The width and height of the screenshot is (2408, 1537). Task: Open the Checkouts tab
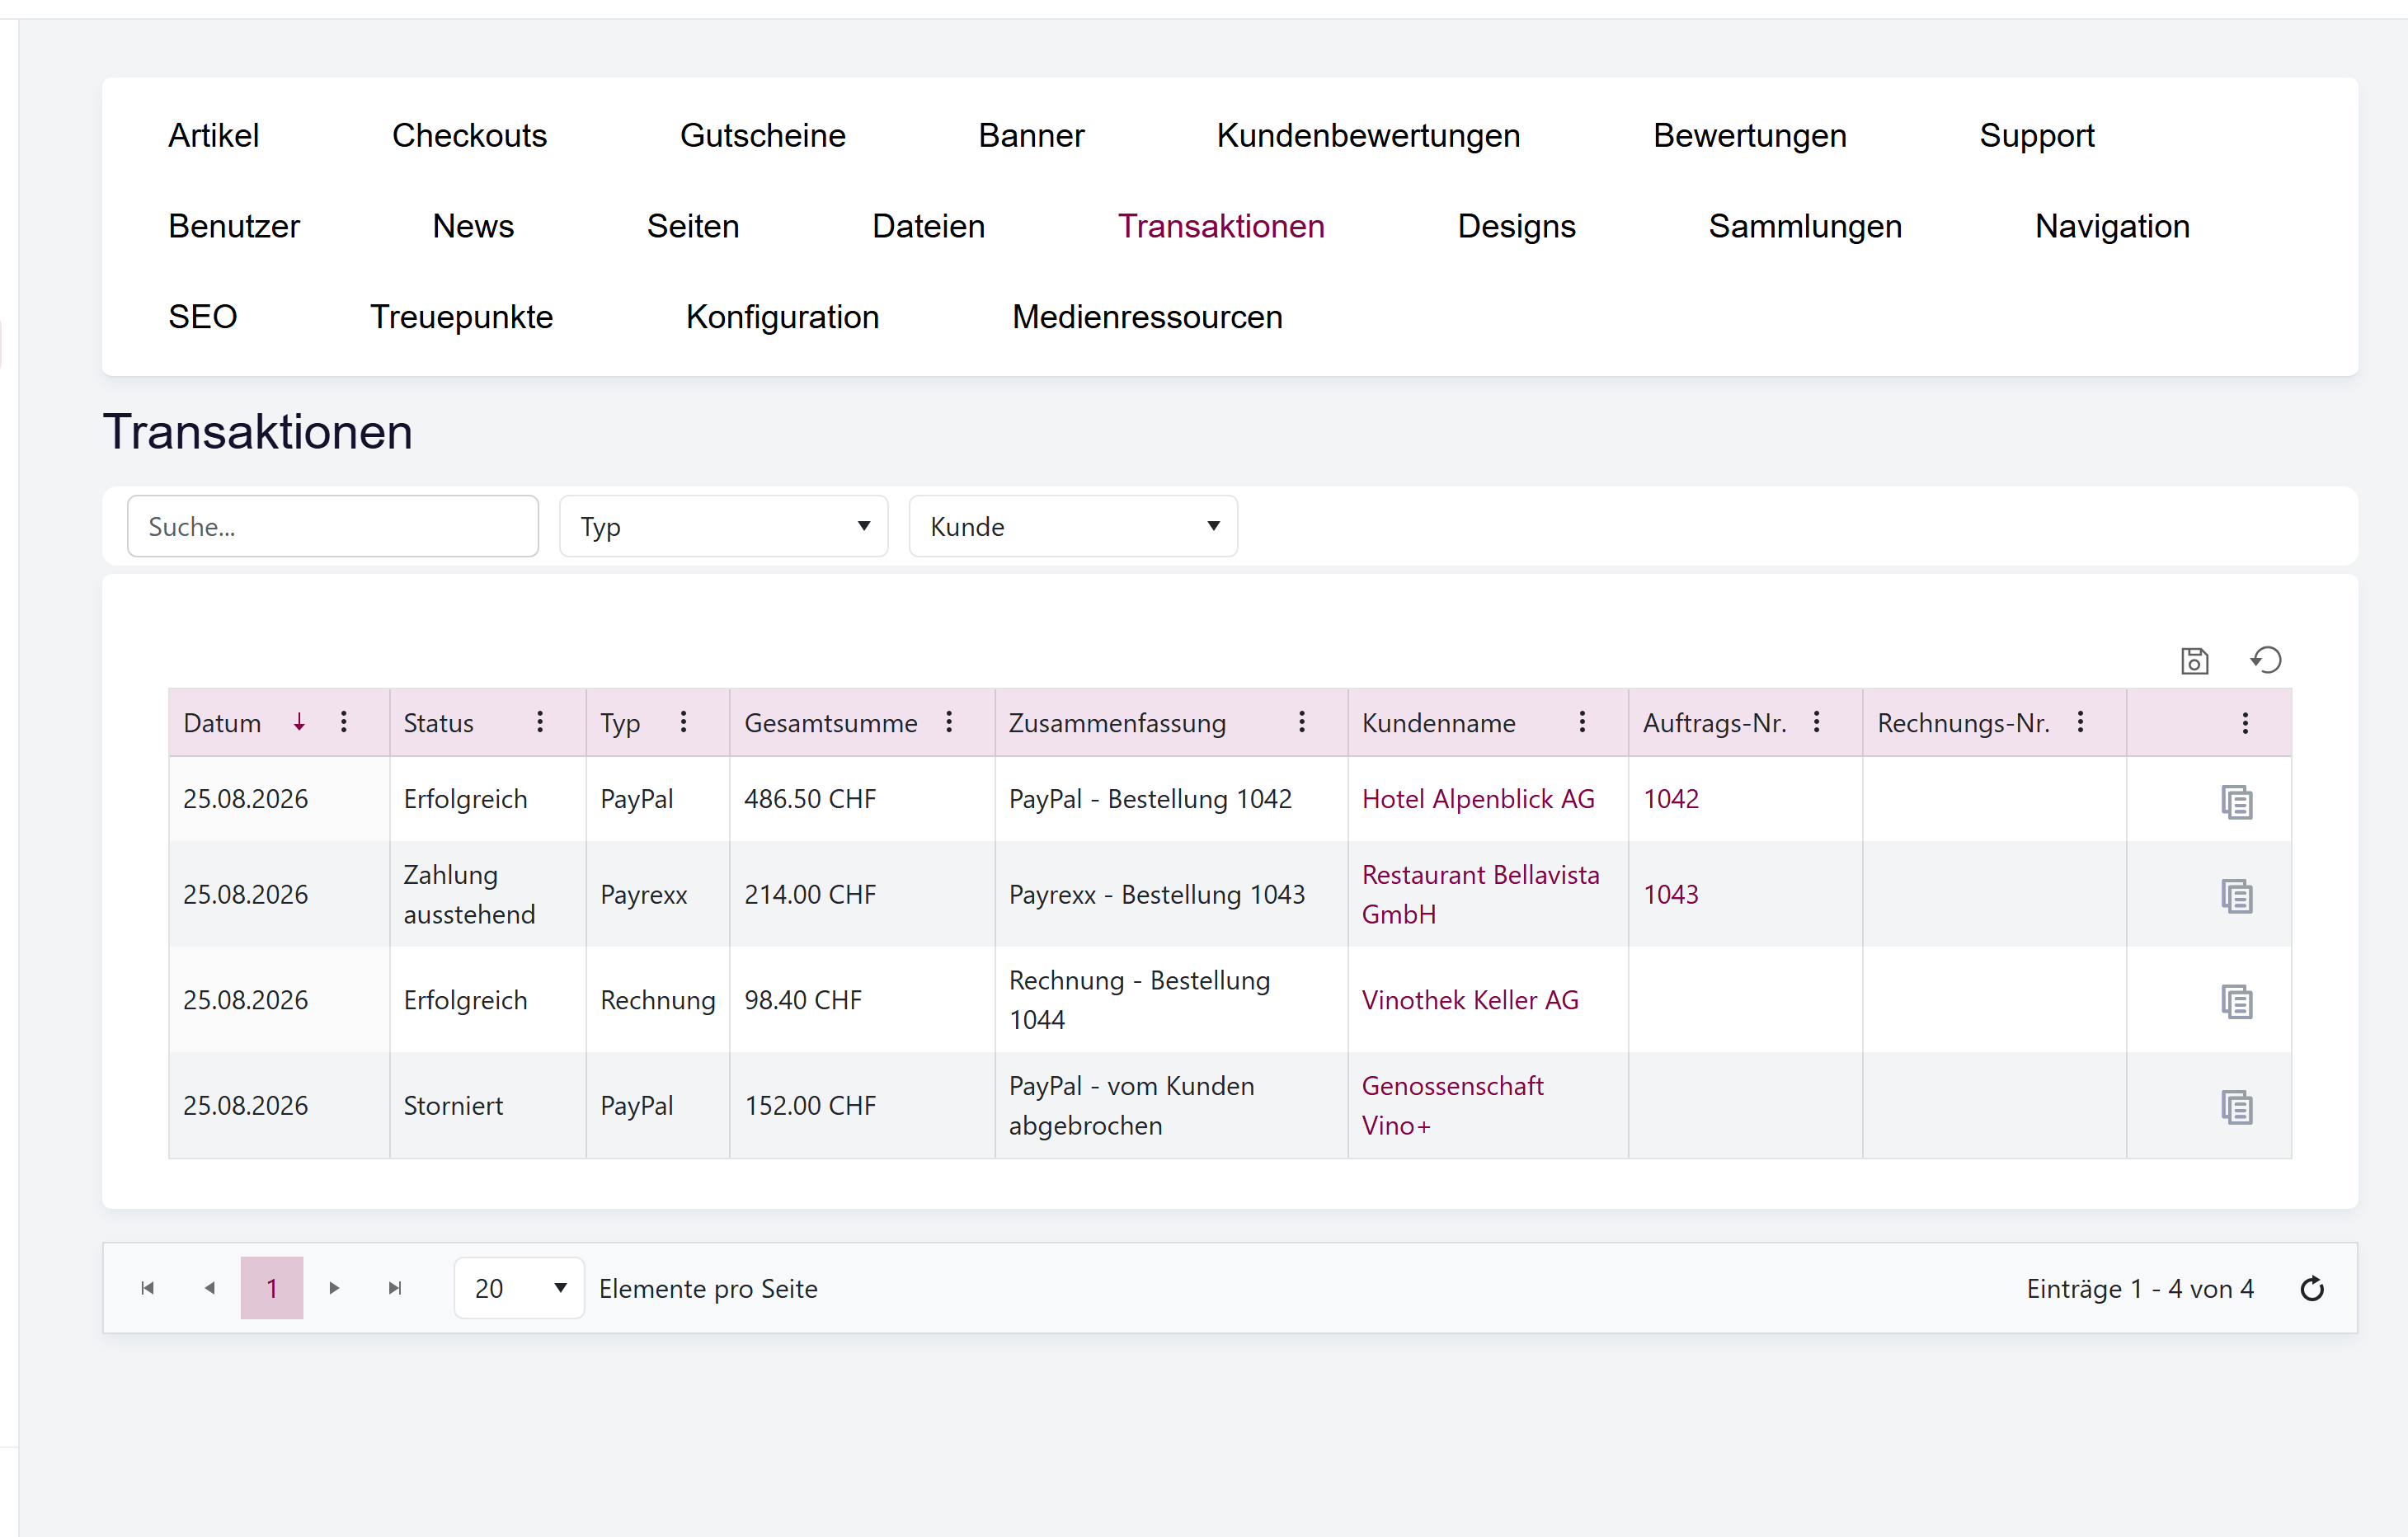click(x=469, y=135)
